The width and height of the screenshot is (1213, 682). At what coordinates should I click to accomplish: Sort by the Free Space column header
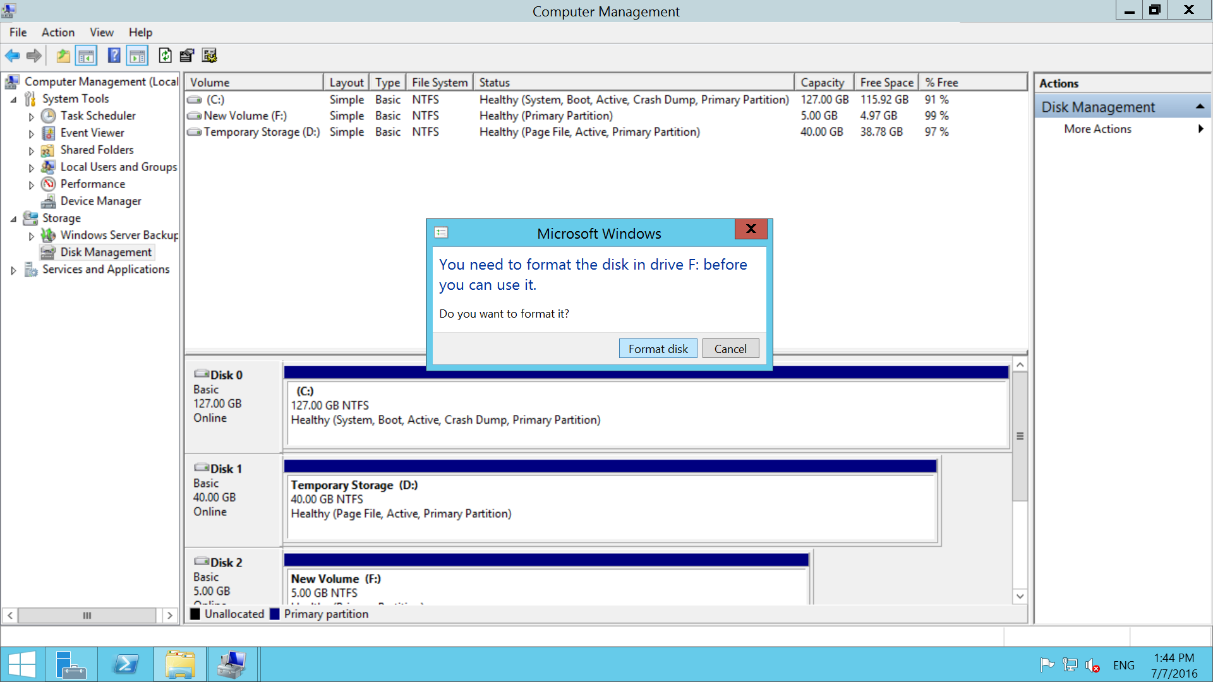point(886,82)
